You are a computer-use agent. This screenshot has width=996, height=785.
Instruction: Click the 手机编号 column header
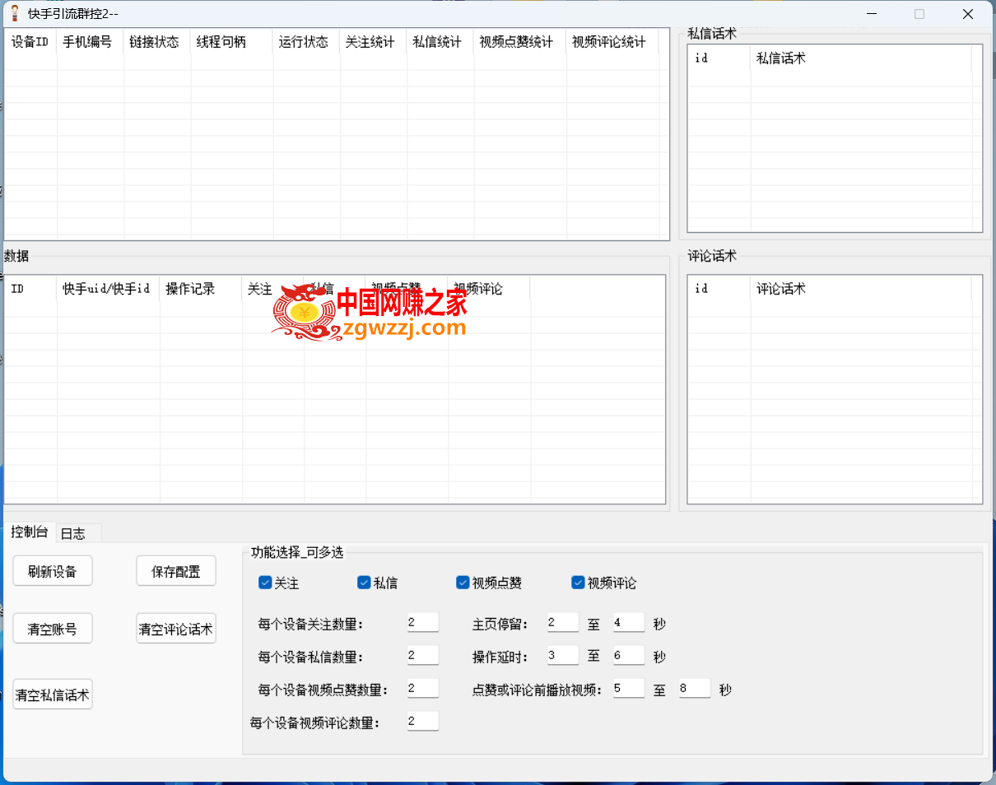(x=91, y=42)
